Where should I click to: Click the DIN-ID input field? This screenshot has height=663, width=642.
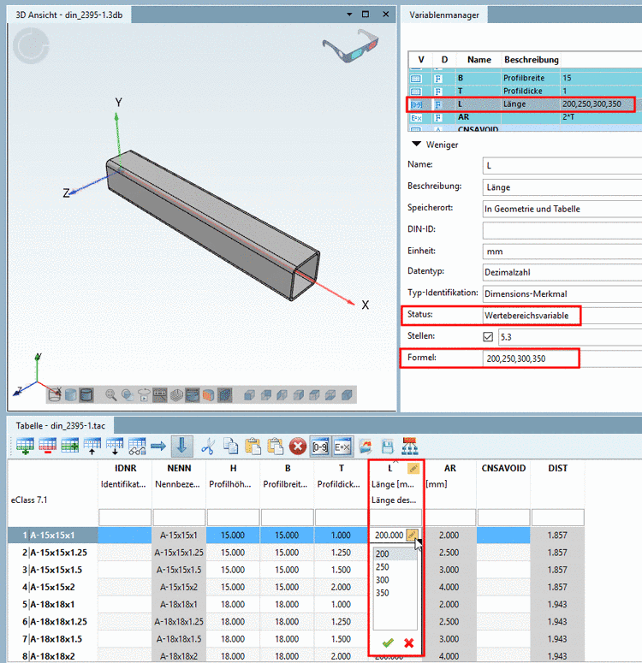point(562,230)
